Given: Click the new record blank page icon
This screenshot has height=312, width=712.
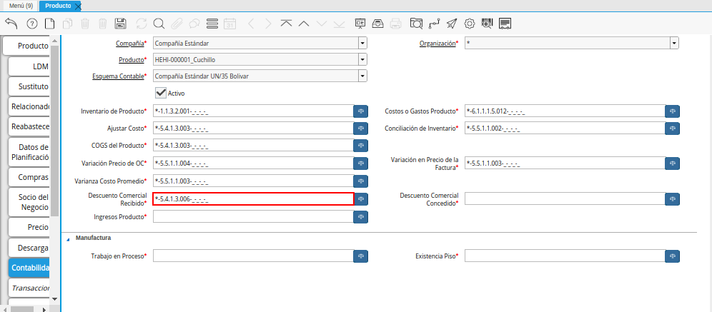Looking at the screenshot, I should point(49,24).
